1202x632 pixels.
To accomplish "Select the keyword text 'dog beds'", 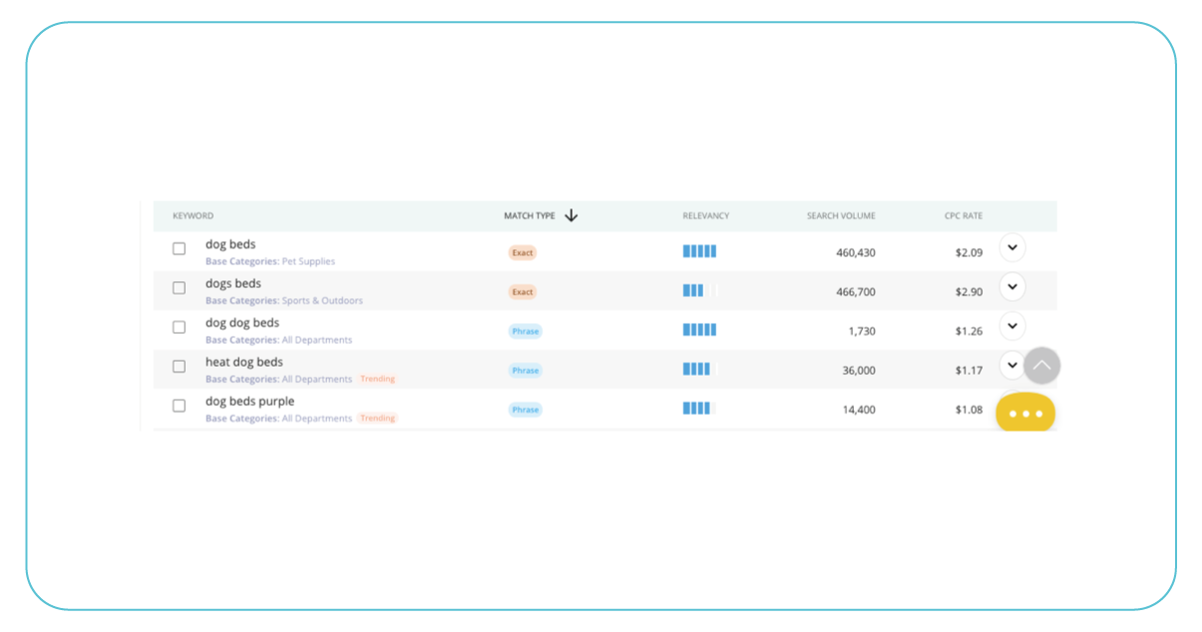I will point(230,244).
